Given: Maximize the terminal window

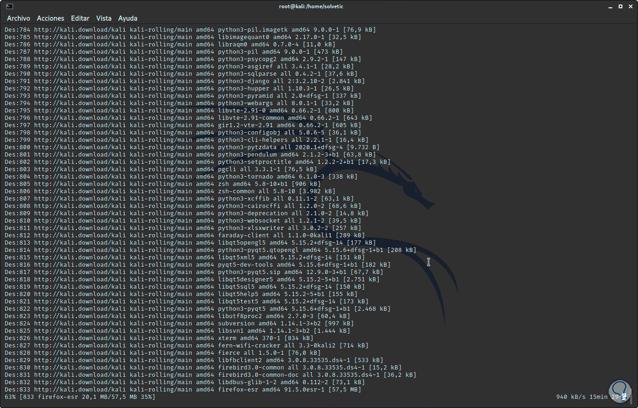Looking at the screenshot, I should coord(620,6).
